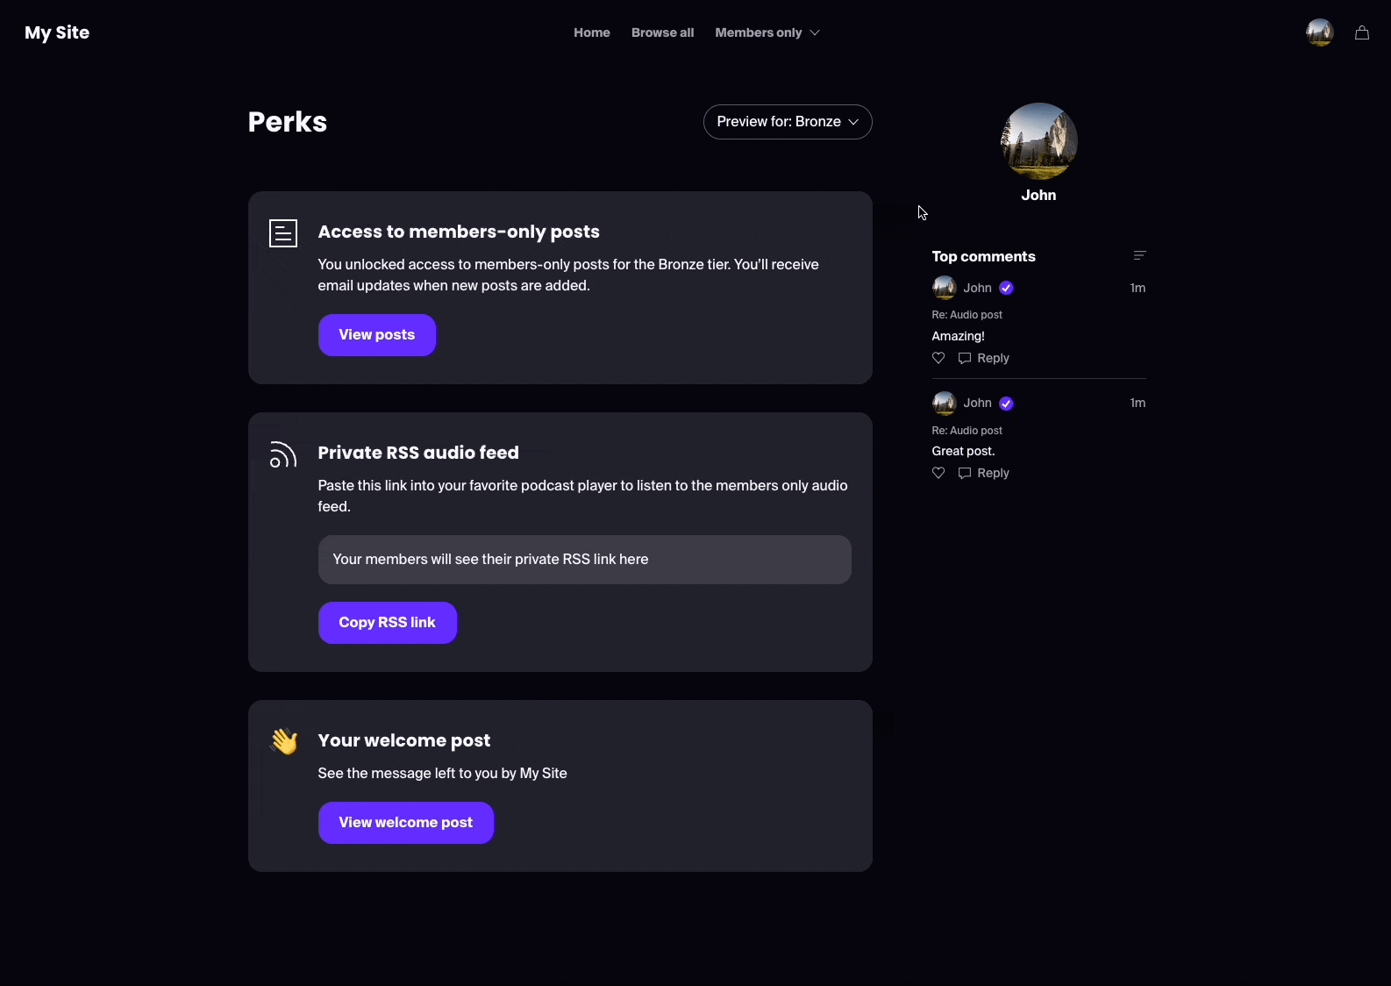Toggle the heart on the 'Great post.' comment
This screenshot has width=1391, height=986.
[937, 473]
